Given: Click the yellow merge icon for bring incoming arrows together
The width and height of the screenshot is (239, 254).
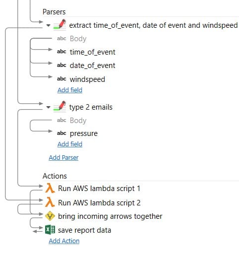Looking at the screenshot, I should (50, 216).
